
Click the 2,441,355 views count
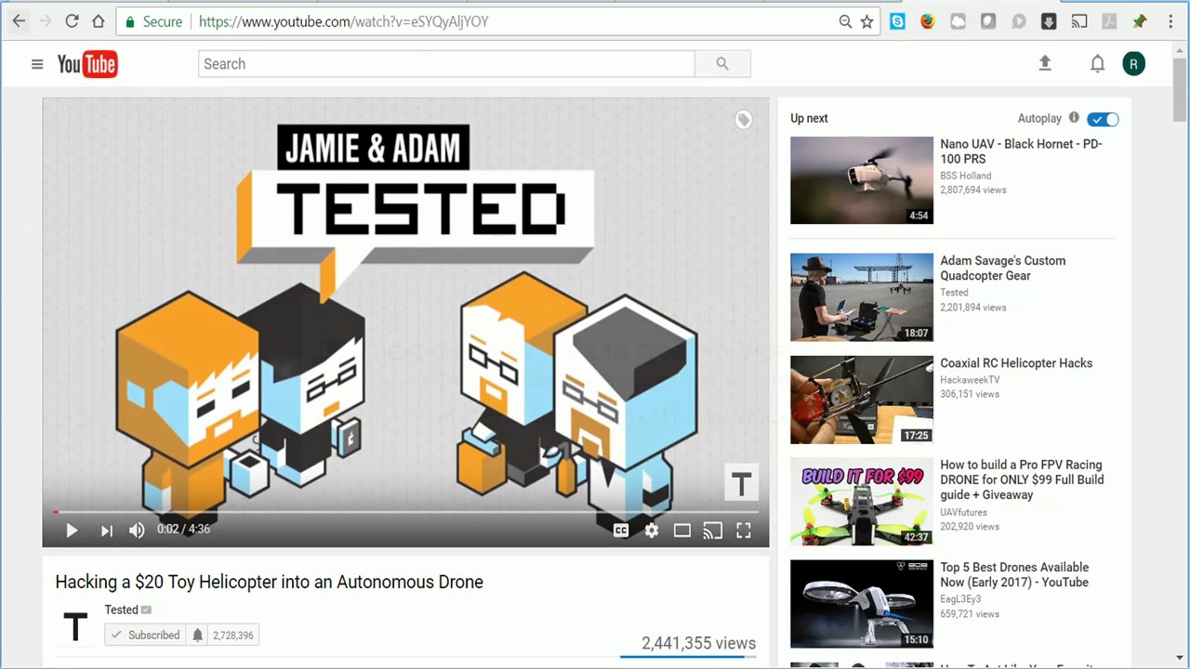(698, 643)
